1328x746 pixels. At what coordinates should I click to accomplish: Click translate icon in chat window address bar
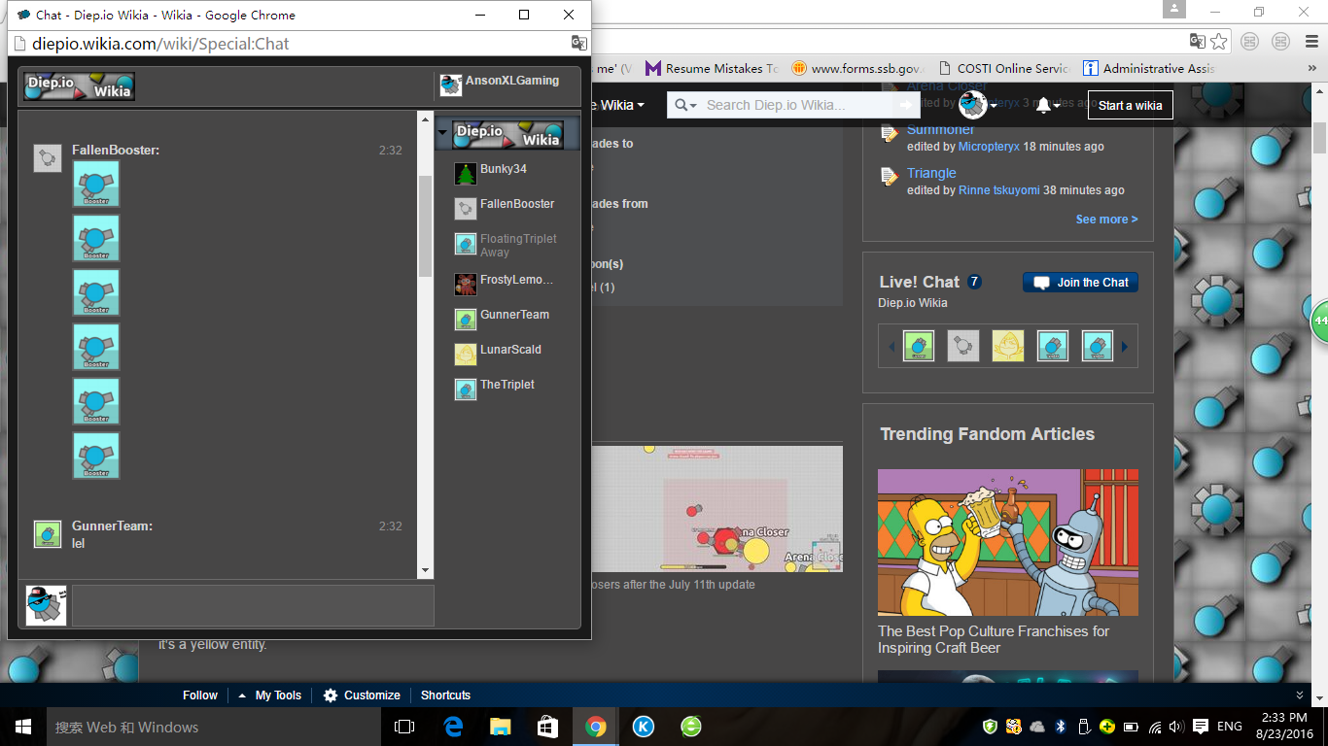(x=578, y=43)
